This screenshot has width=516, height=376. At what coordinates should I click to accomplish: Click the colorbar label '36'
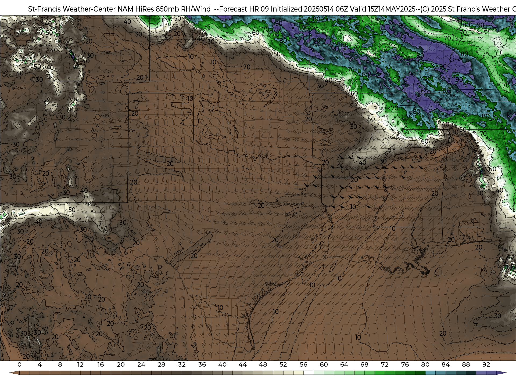coord(202,364)
